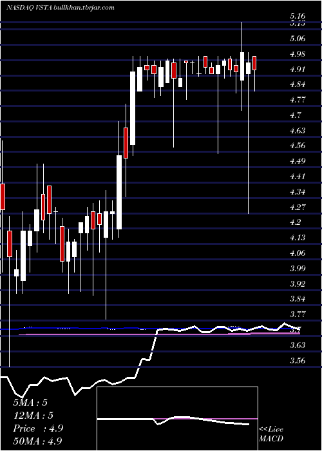Select the 5.06 price axis label
The height and width of the screenshot is (451, 322).
click(298, 38)
